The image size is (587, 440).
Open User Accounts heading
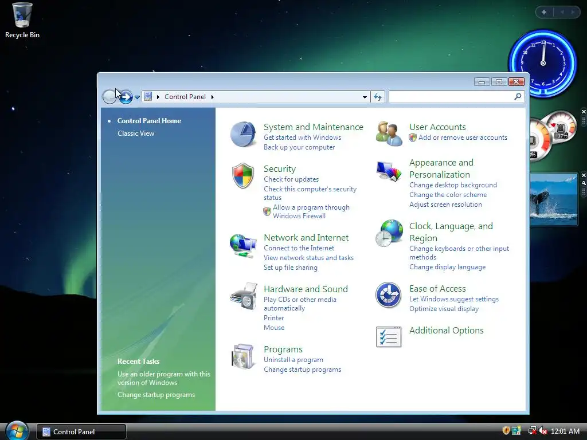pyautogui.click(x=437, y=127)
